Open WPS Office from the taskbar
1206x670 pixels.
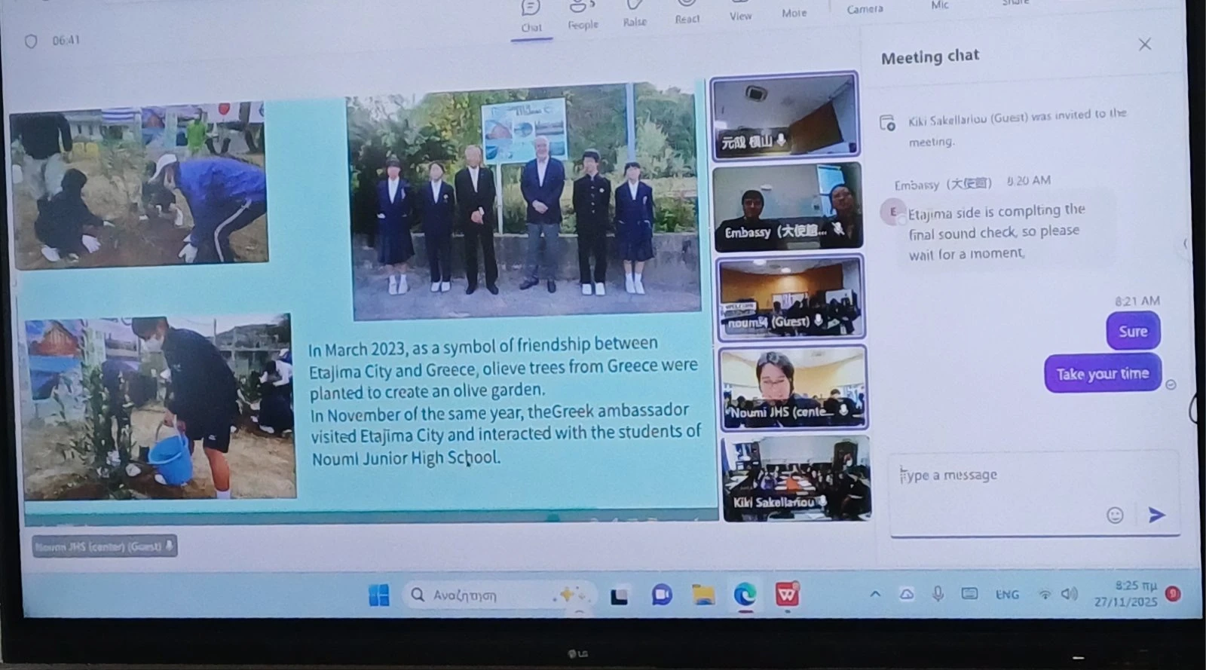787,595
